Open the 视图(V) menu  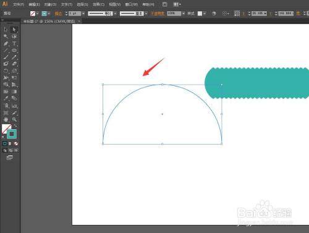[115, 4]
